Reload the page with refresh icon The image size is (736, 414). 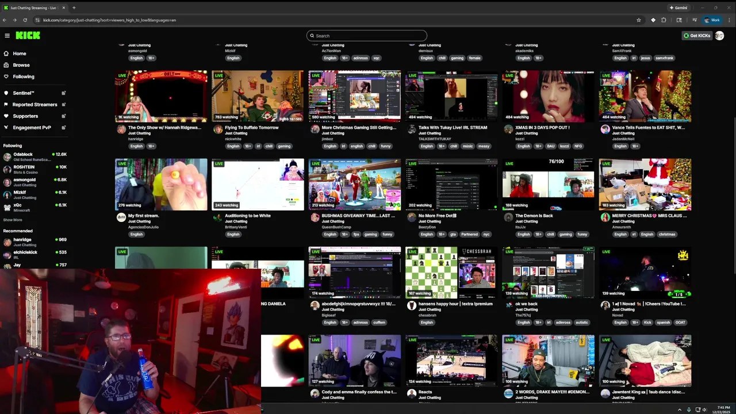pos(25,20)
